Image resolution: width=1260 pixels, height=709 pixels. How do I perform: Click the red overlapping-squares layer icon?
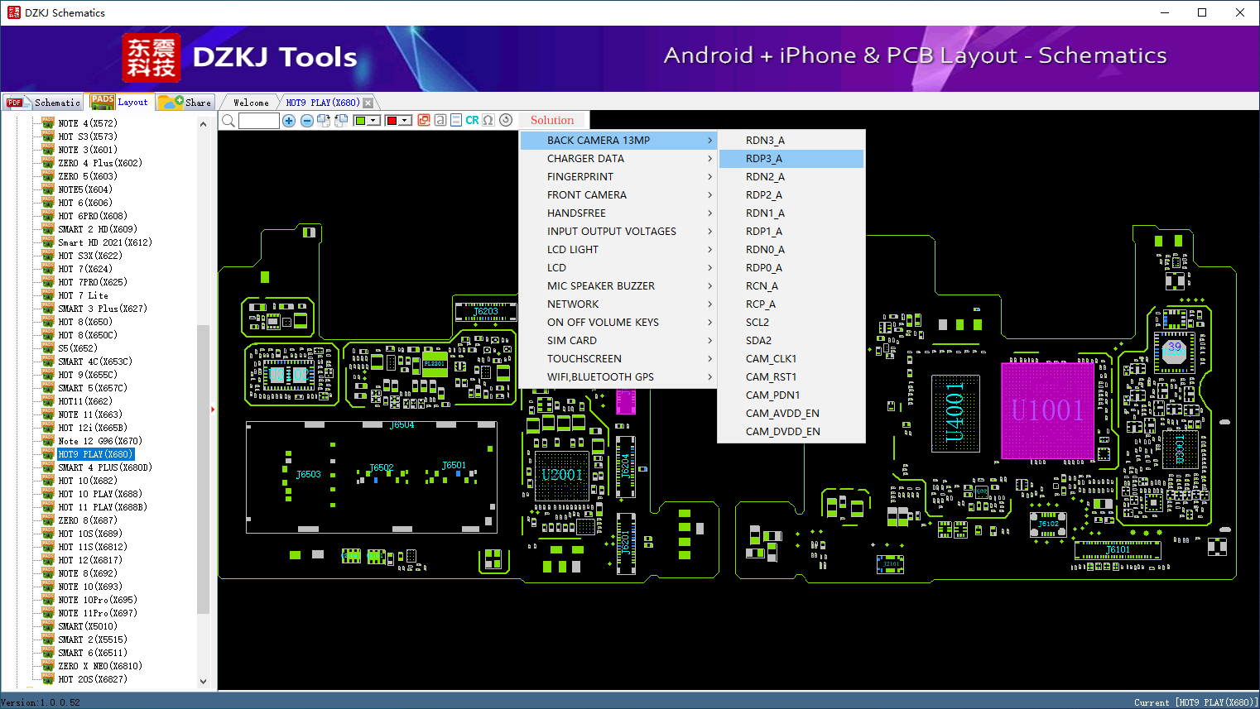[x=424, y=120]
